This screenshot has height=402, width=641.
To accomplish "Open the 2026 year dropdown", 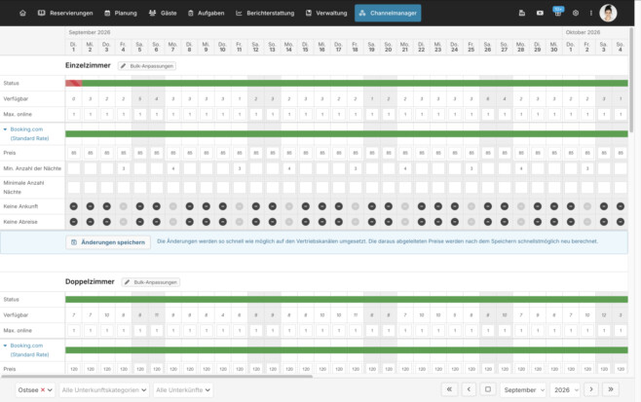I will 565,389.
